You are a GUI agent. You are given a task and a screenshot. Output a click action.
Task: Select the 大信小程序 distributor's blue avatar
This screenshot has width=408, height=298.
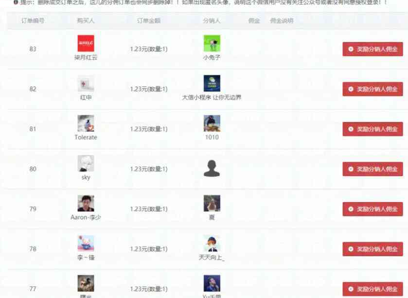(212, 84)
